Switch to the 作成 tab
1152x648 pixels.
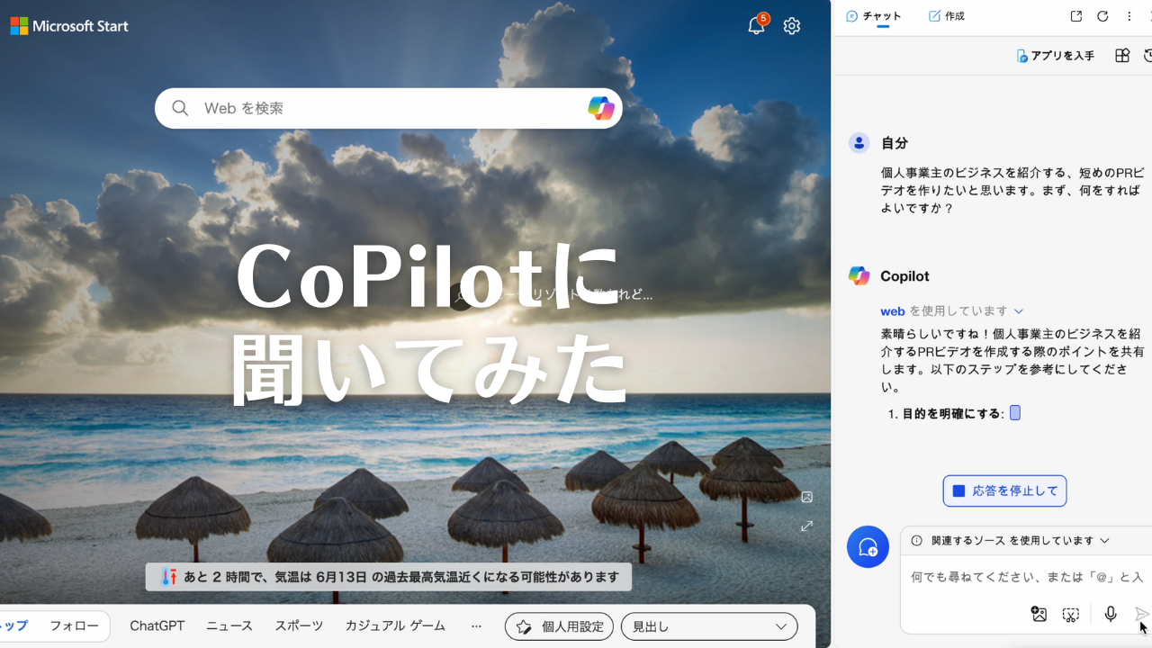point(947,16)
